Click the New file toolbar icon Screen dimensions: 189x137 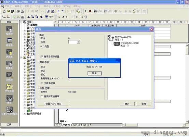[x=4, y=11]
